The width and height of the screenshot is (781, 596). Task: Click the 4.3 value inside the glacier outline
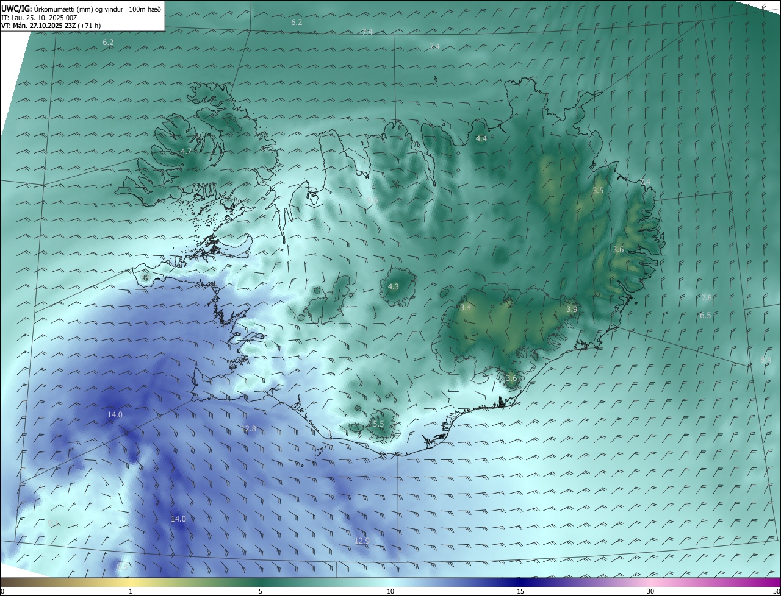coord(394,286)
